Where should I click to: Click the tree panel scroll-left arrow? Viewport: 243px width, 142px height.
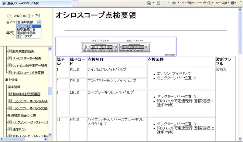tap(2, 139)
